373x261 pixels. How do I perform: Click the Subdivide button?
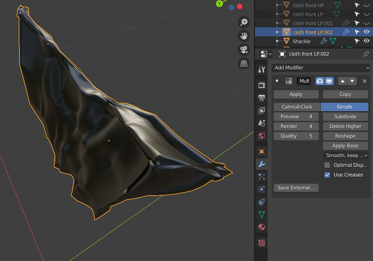[345, 116]
